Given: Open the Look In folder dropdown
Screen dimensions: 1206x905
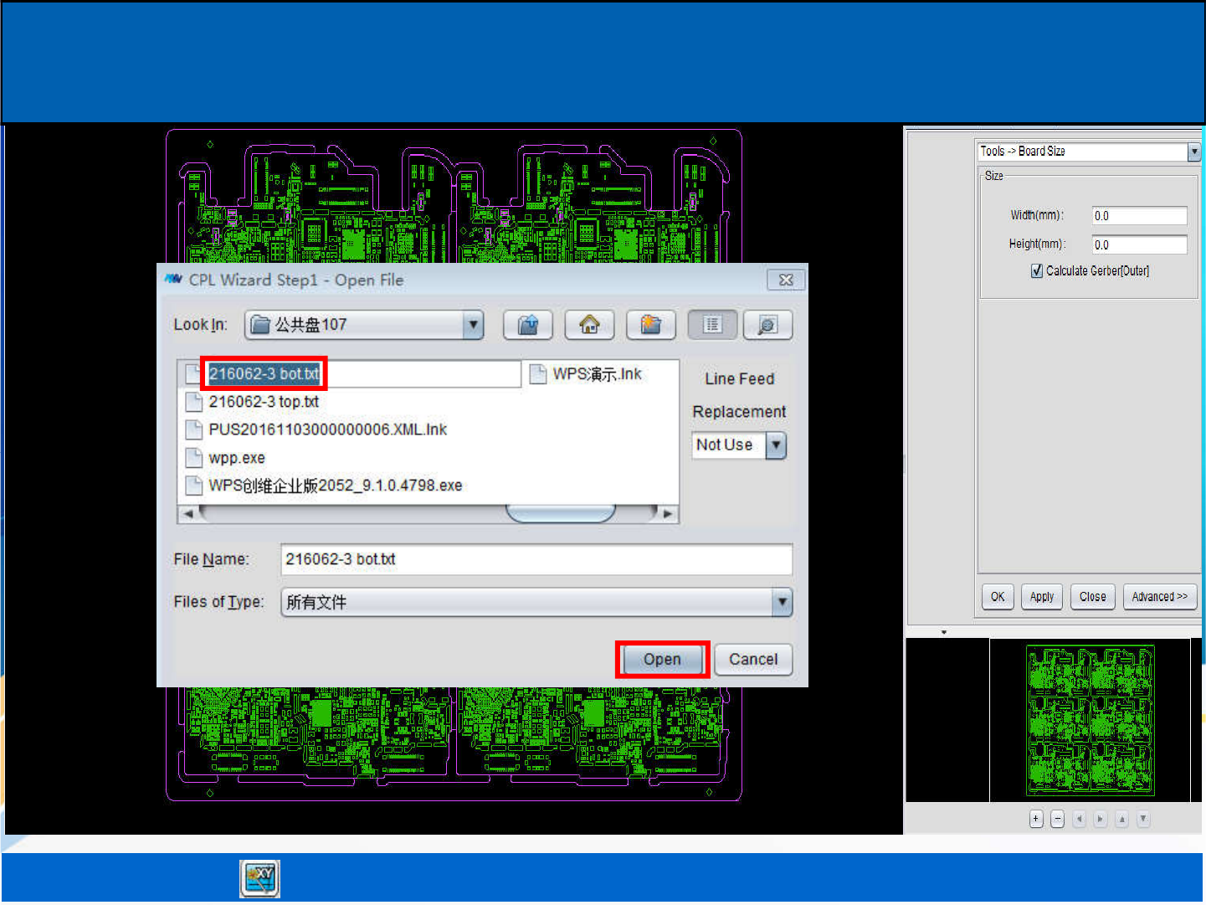Looking at the screenshot, I should pyautogui.click(x=474, y=325).
